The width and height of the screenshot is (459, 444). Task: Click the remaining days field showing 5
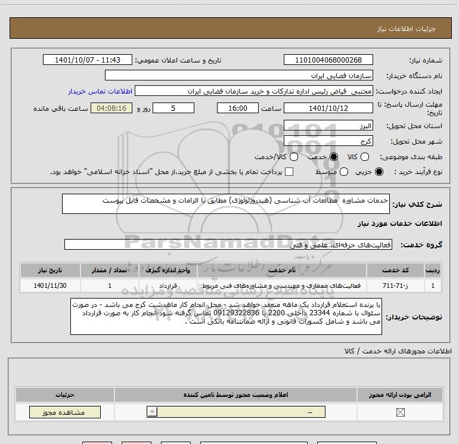[x=173, y=108]
